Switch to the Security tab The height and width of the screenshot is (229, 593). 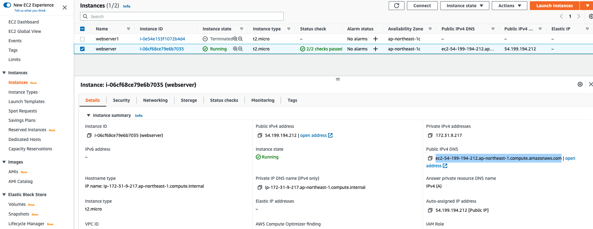(121, 100)
